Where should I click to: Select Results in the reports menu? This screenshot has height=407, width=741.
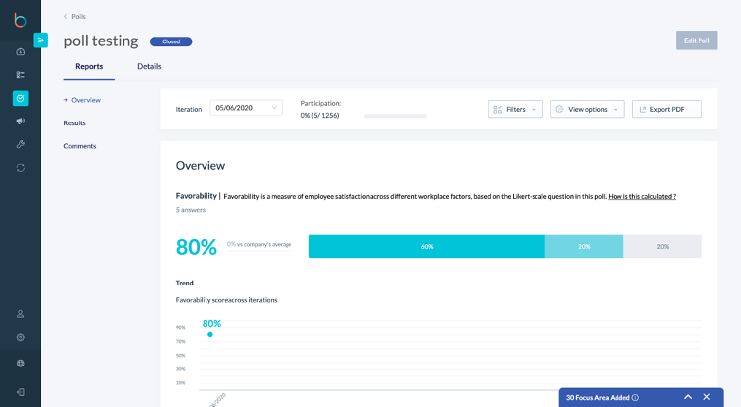(x=74, y=122)
